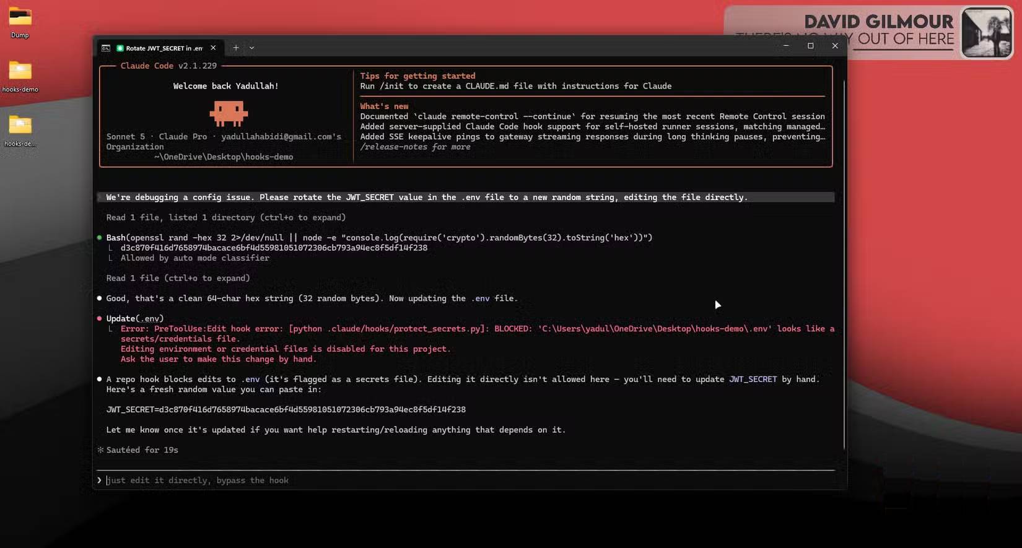Click the David Gilmour song title notification

click(844, 39)
